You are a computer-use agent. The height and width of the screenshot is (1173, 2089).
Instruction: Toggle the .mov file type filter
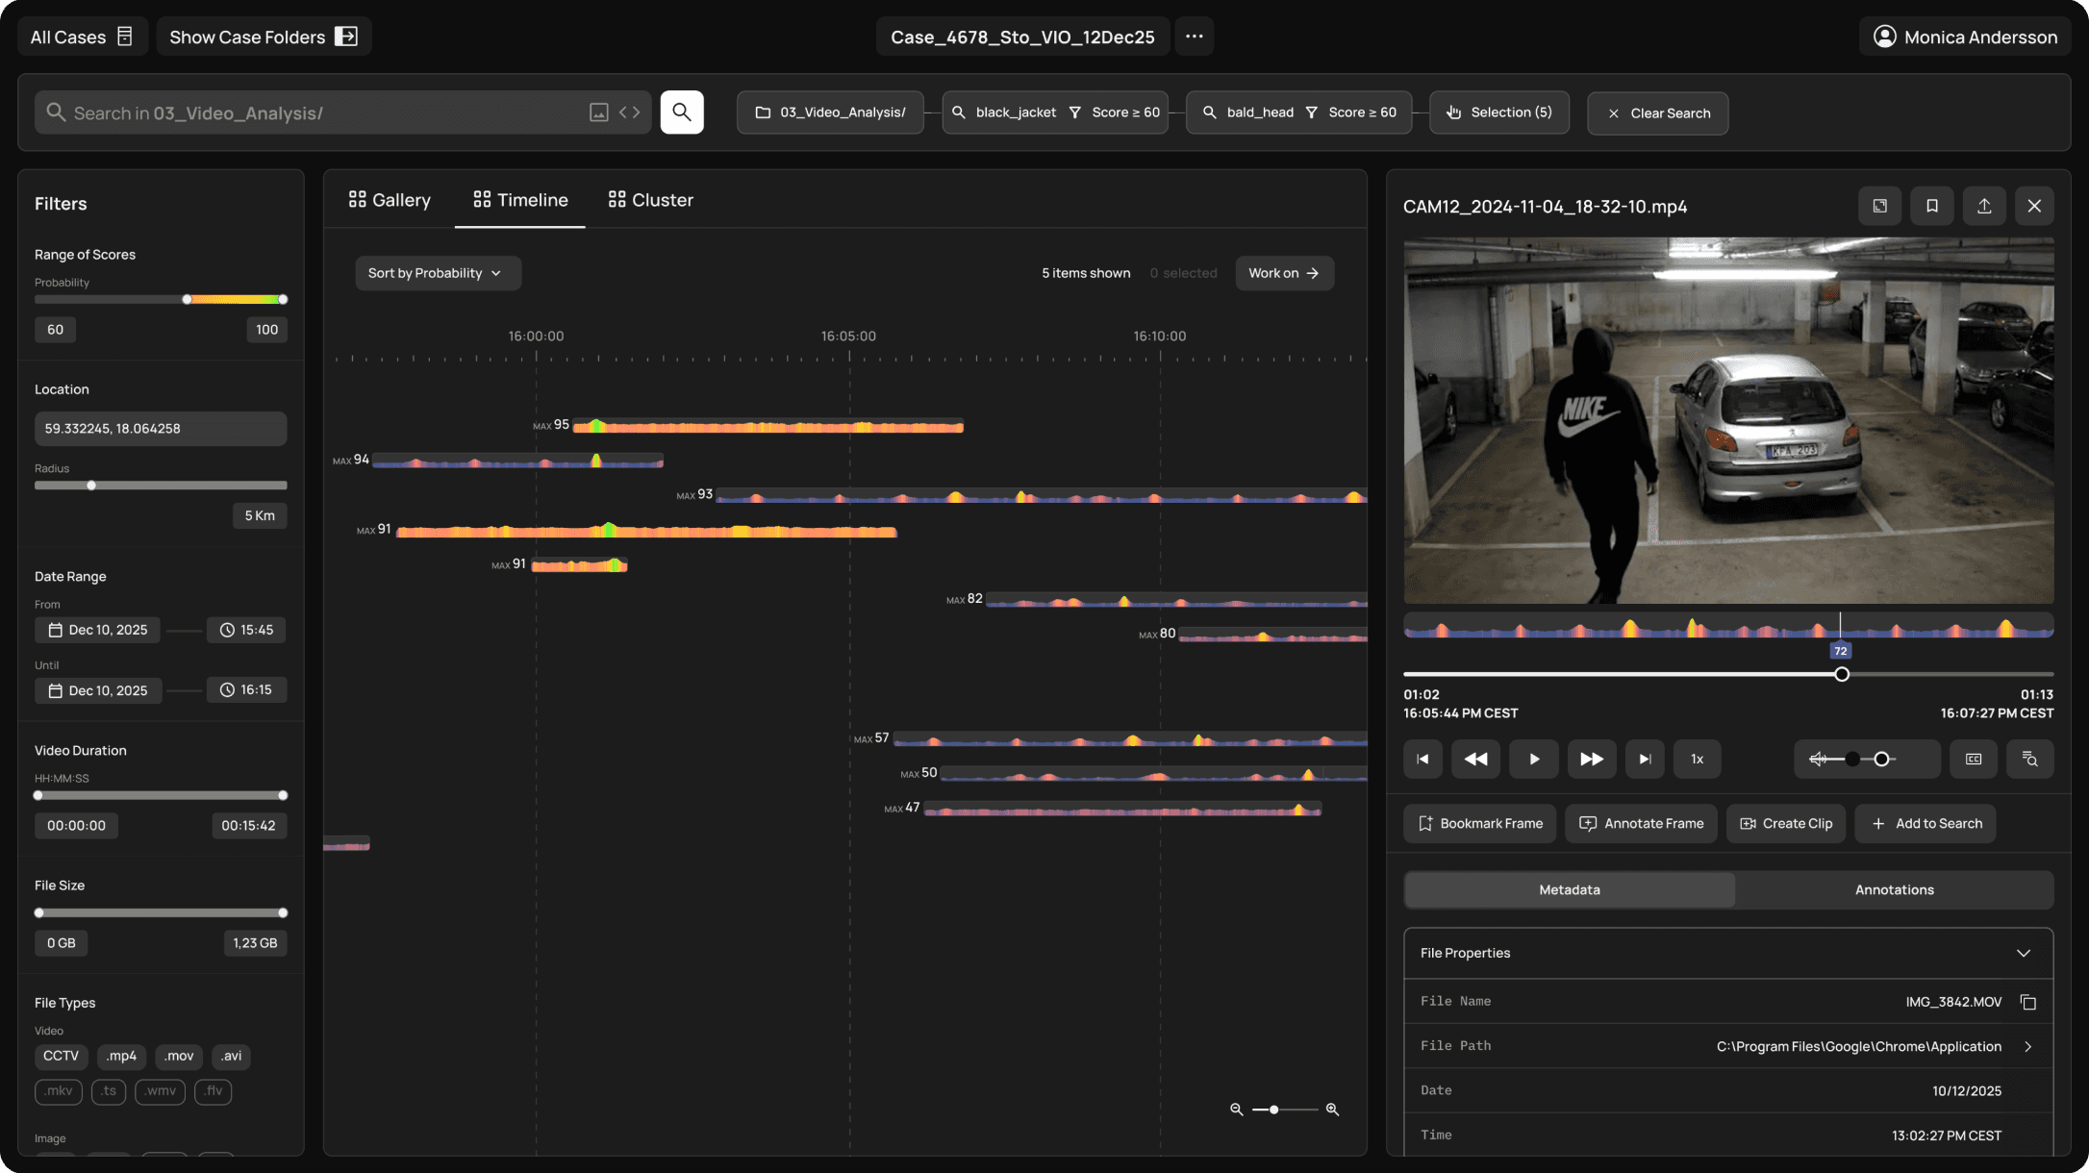click(179, 1056)
